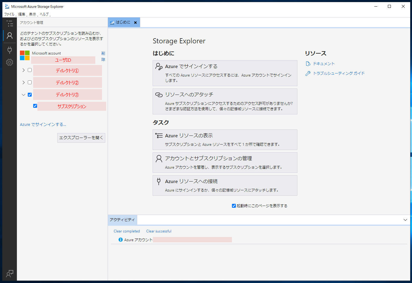
Task: Click the Azure リソースへの接続 plug icon
Action: coord(159,181)
